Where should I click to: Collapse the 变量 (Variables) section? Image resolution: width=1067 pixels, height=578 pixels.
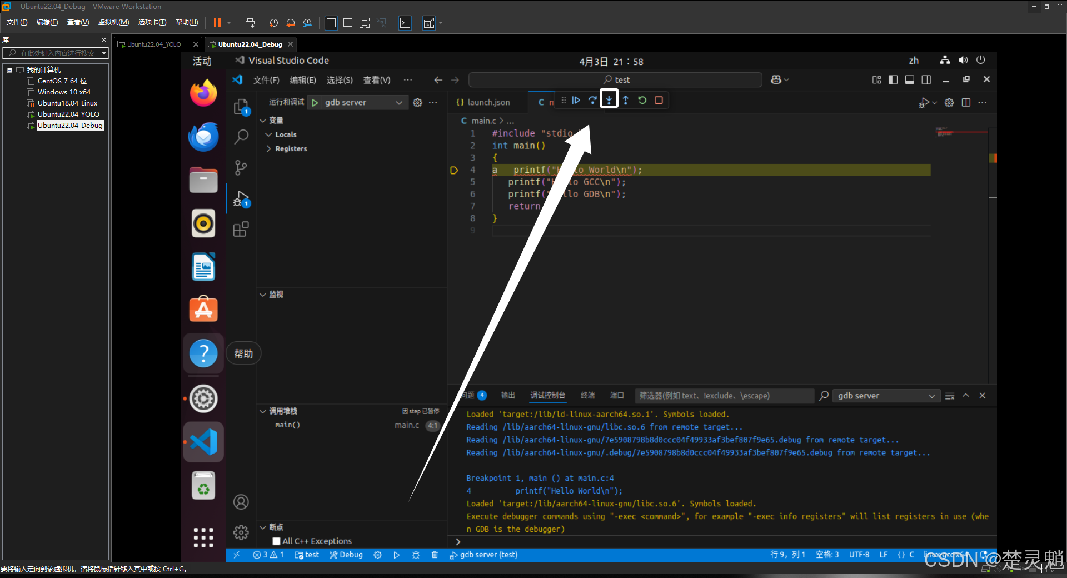[x=263, y=121]
